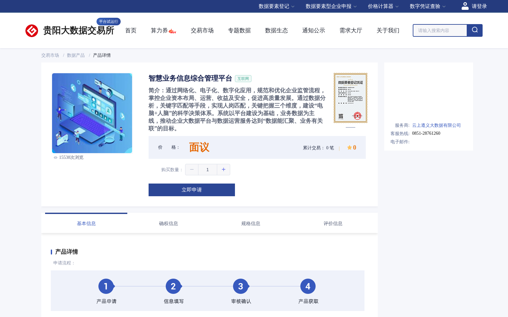Expand the 数字凭证查验 dropdown
Screen dimensions: 508x317
pos(428,6)
